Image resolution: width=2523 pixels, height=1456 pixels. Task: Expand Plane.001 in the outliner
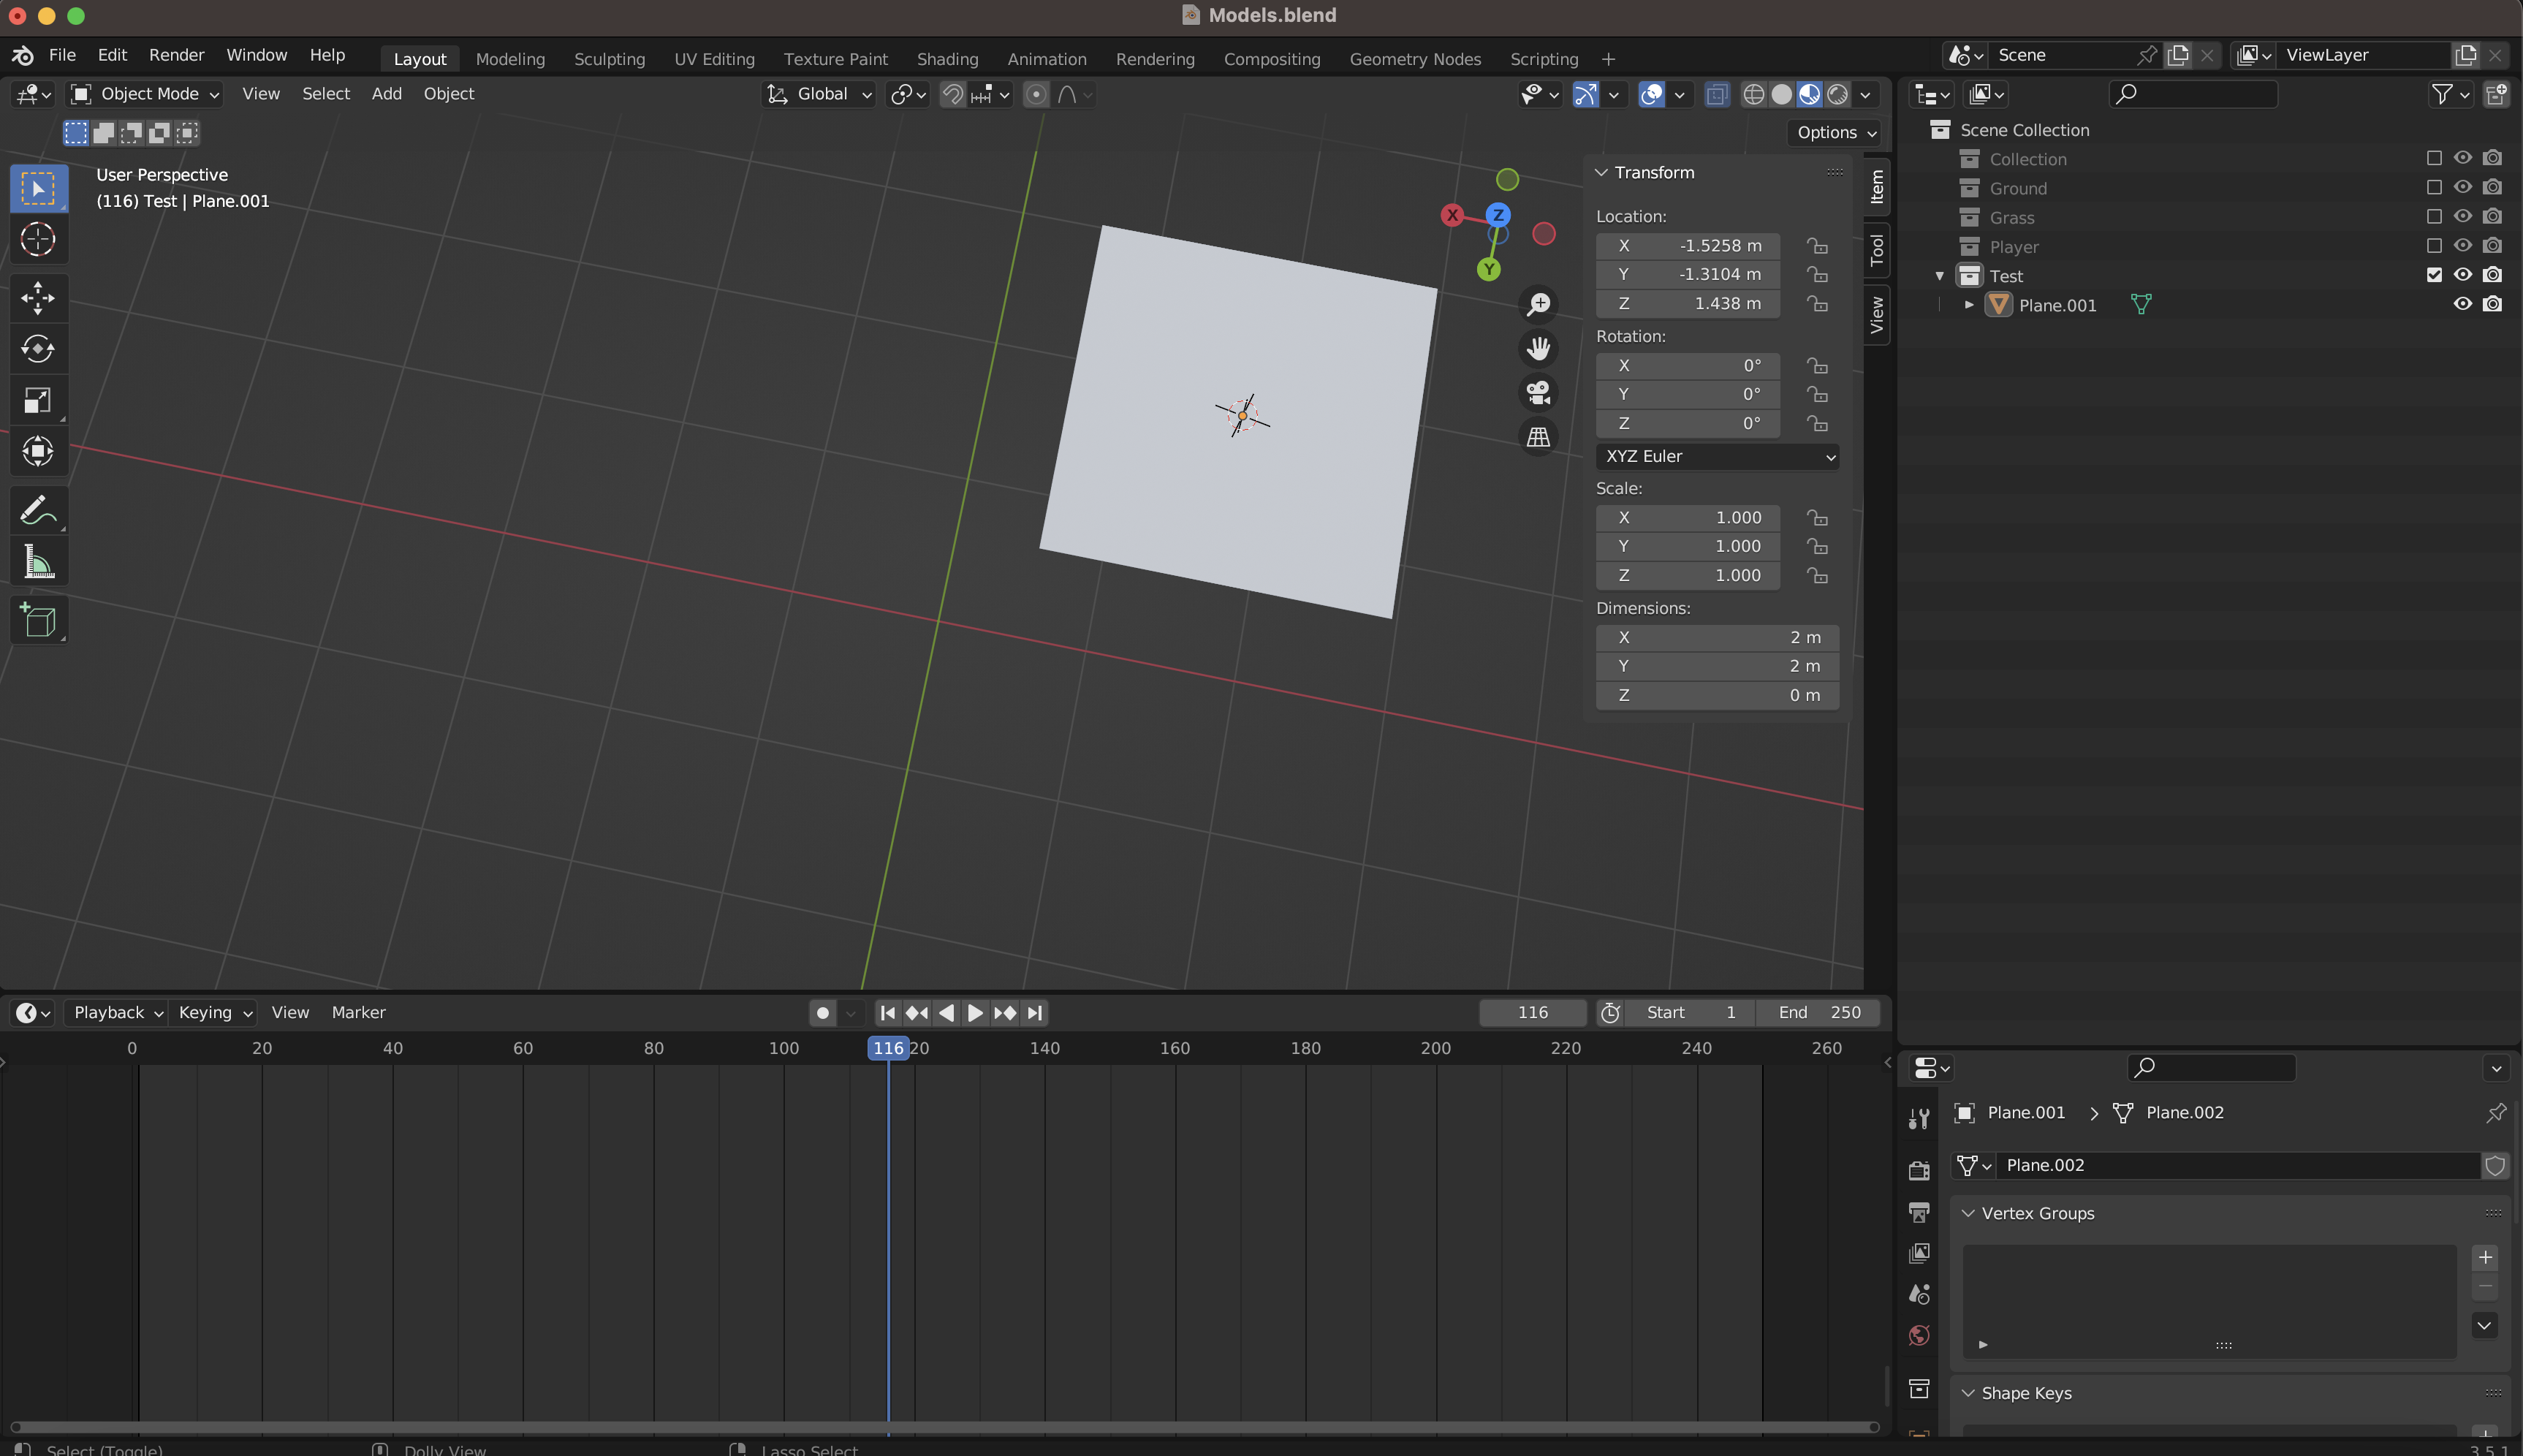(1968, 305)
